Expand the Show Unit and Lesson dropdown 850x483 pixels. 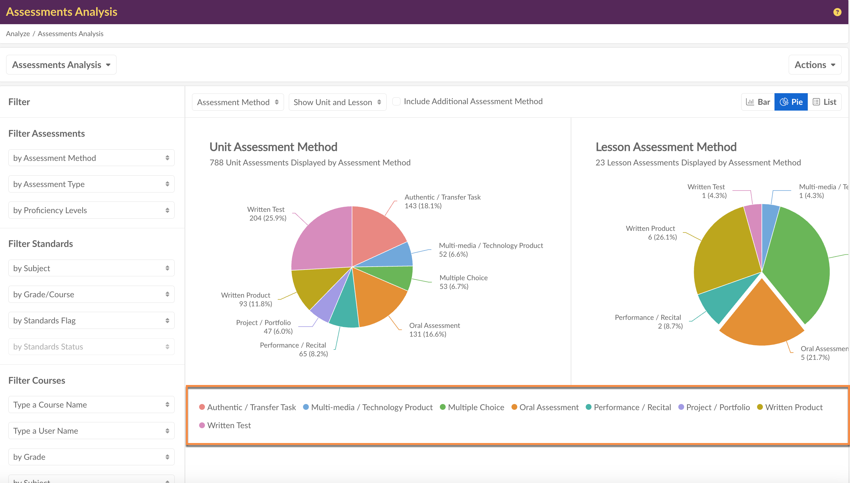pos(337,102)
